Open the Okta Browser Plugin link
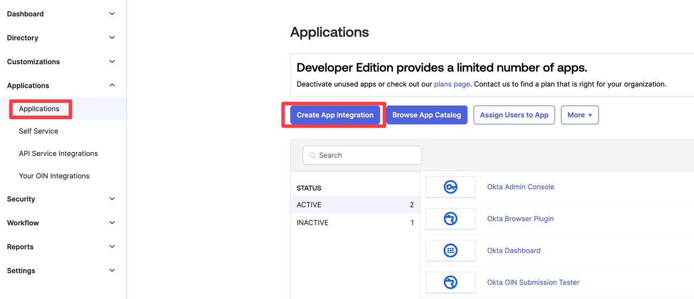This screenshot has height=299, width=694. 520,219
